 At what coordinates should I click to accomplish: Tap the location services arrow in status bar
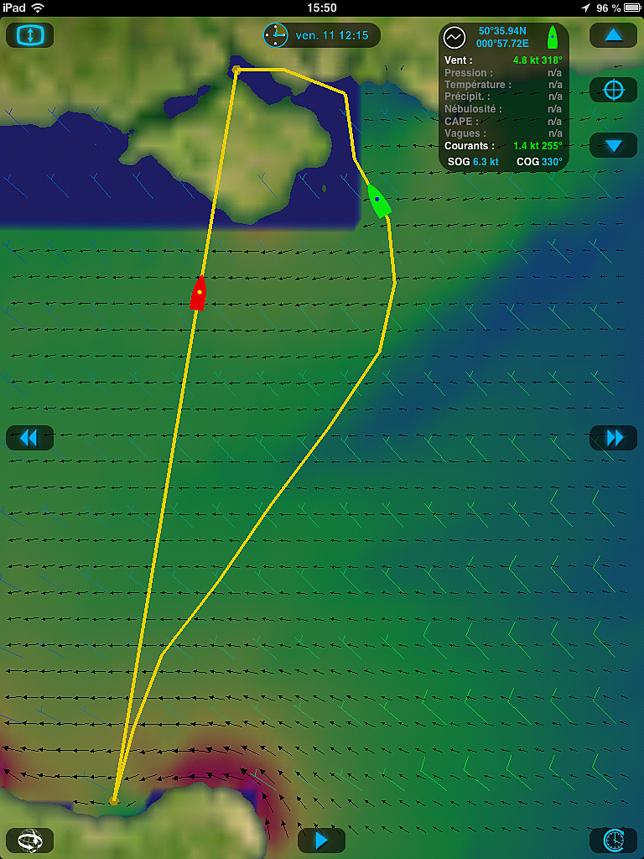click(x=585, y=8)
